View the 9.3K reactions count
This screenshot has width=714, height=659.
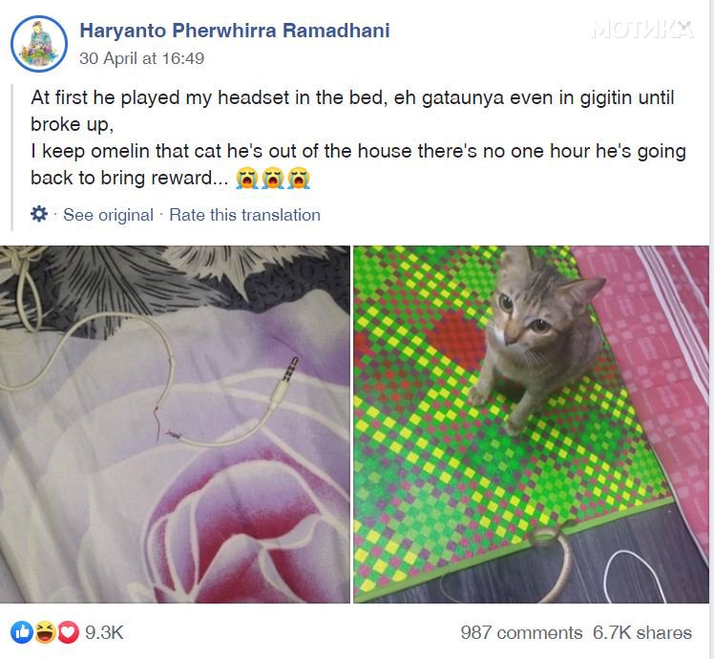(104, 632)
